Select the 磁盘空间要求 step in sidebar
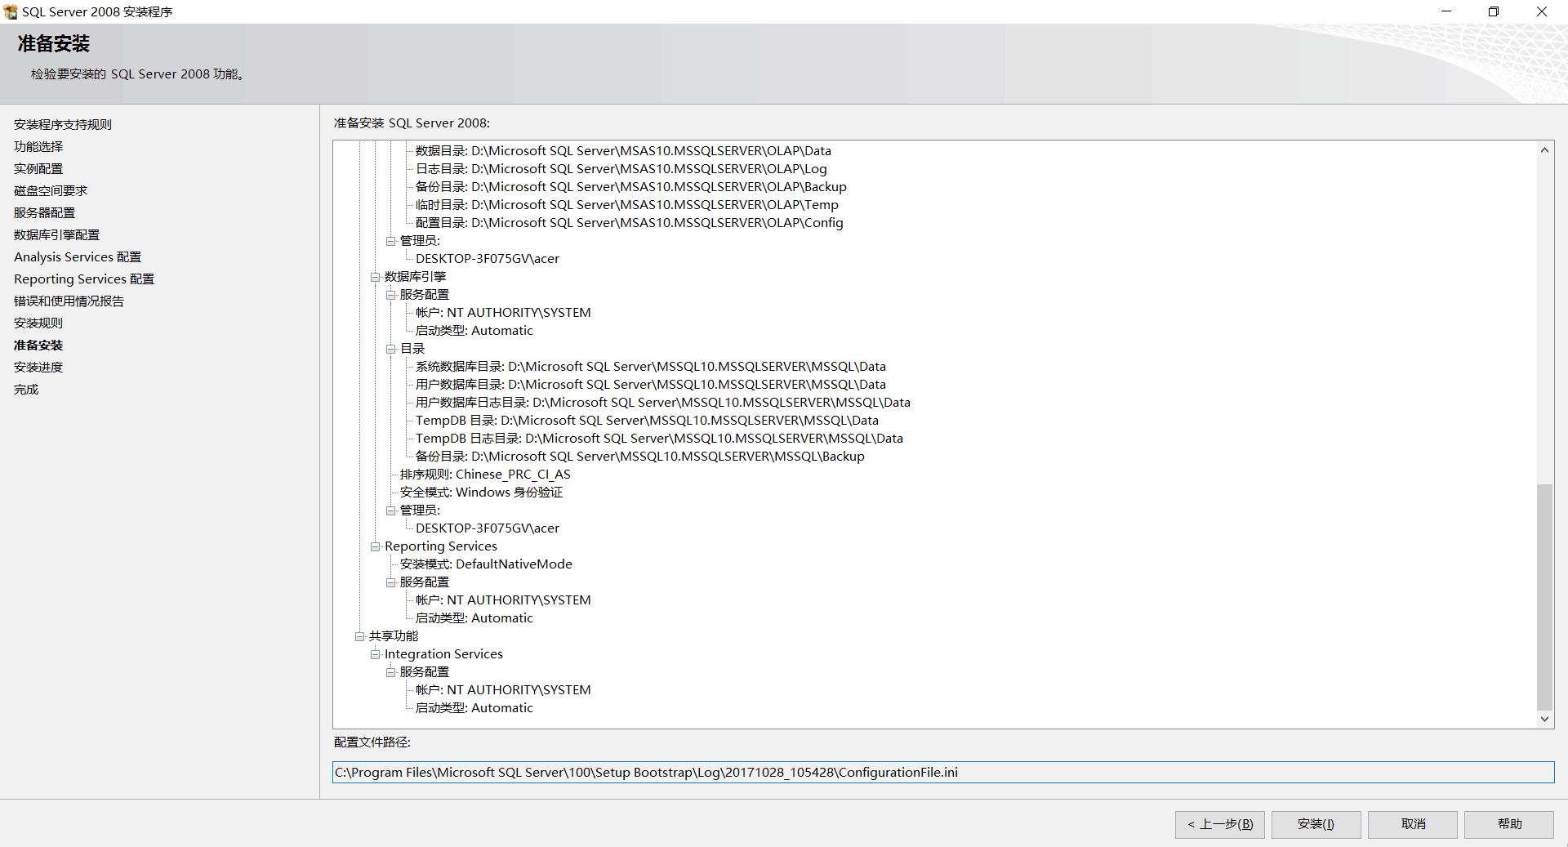The width and height of the screenshot is (1568, 847). [x=51, y=190]
